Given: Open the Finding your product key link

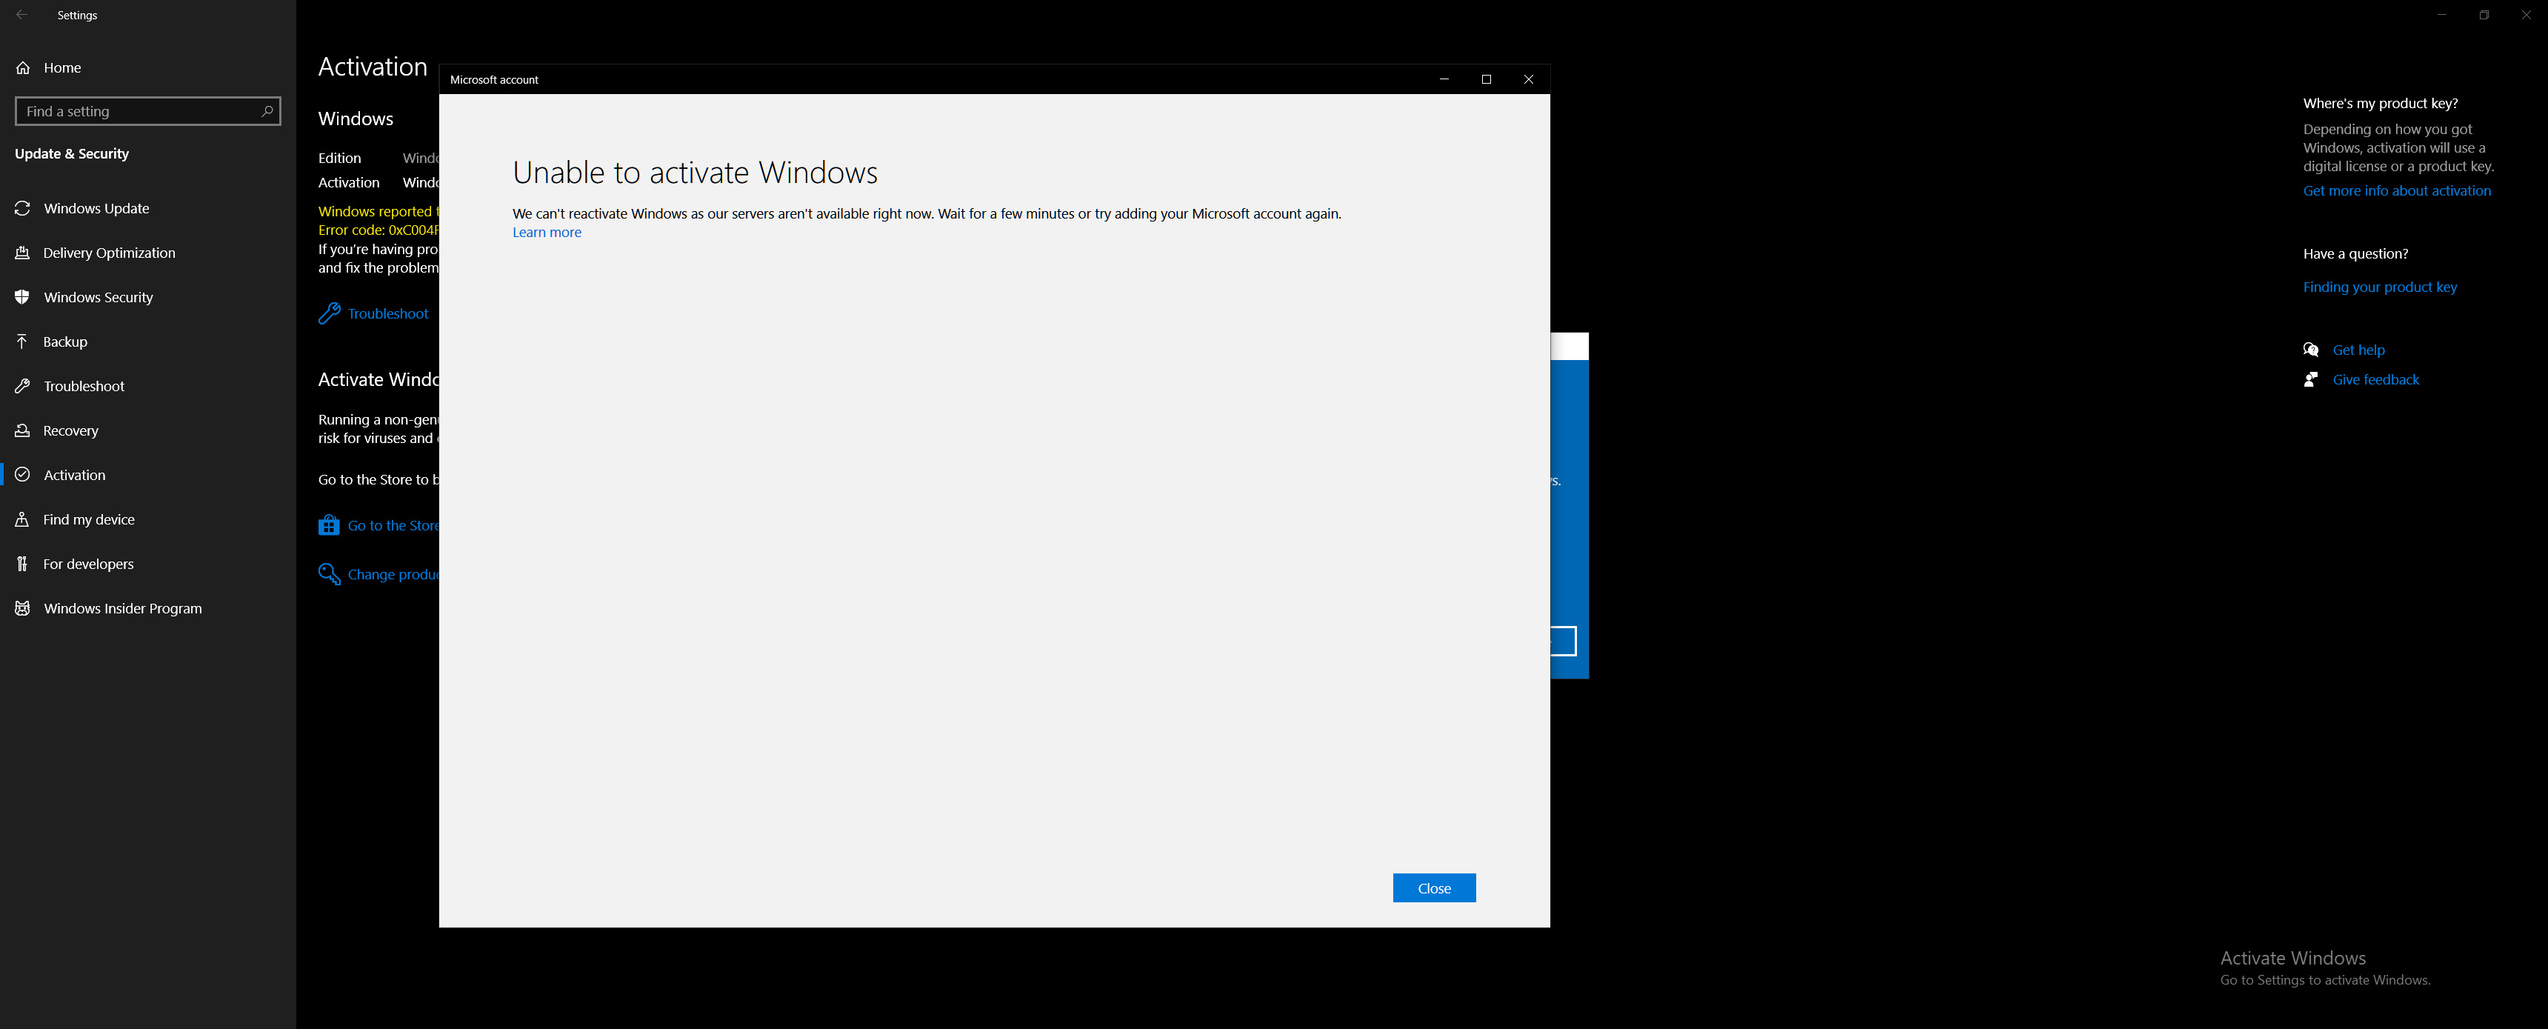Looking at the screenshot, I should pos(2379,287).
